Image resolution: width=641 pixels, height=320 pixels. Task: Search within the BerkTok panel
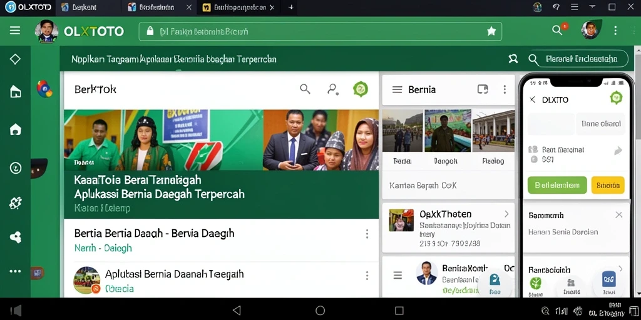point(305,89)
